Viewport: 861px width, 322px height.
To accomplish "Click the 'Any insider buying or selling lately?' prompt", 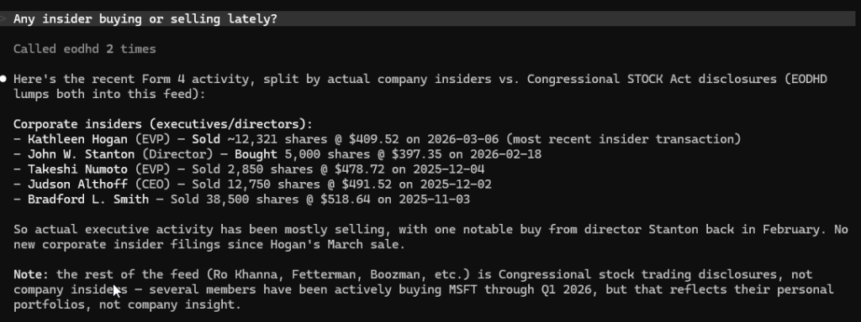I will coord(145,19).
